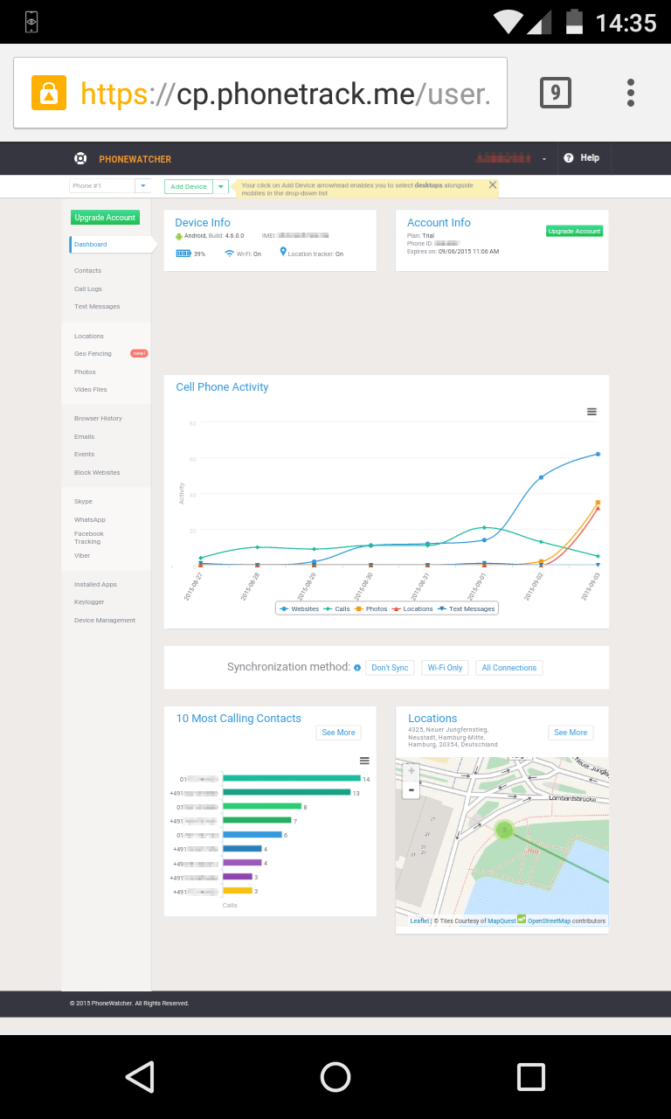Open Events in sidebar
Screen dimensions: 671x1119
pos(85,455)
